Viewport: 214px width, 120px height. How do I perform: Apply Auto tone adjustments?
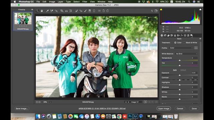pyautogui.click(x=175, y=70)
